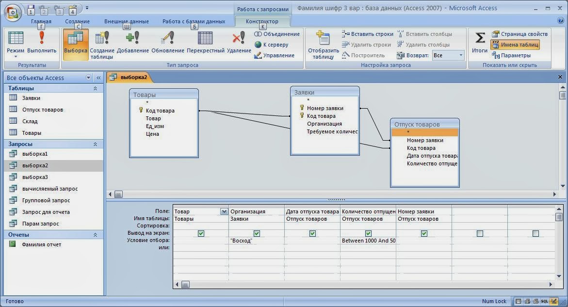Viewport: 568px width, 307px height.
Task: Open the Параметры query parameters
Action: pos(511,55)
